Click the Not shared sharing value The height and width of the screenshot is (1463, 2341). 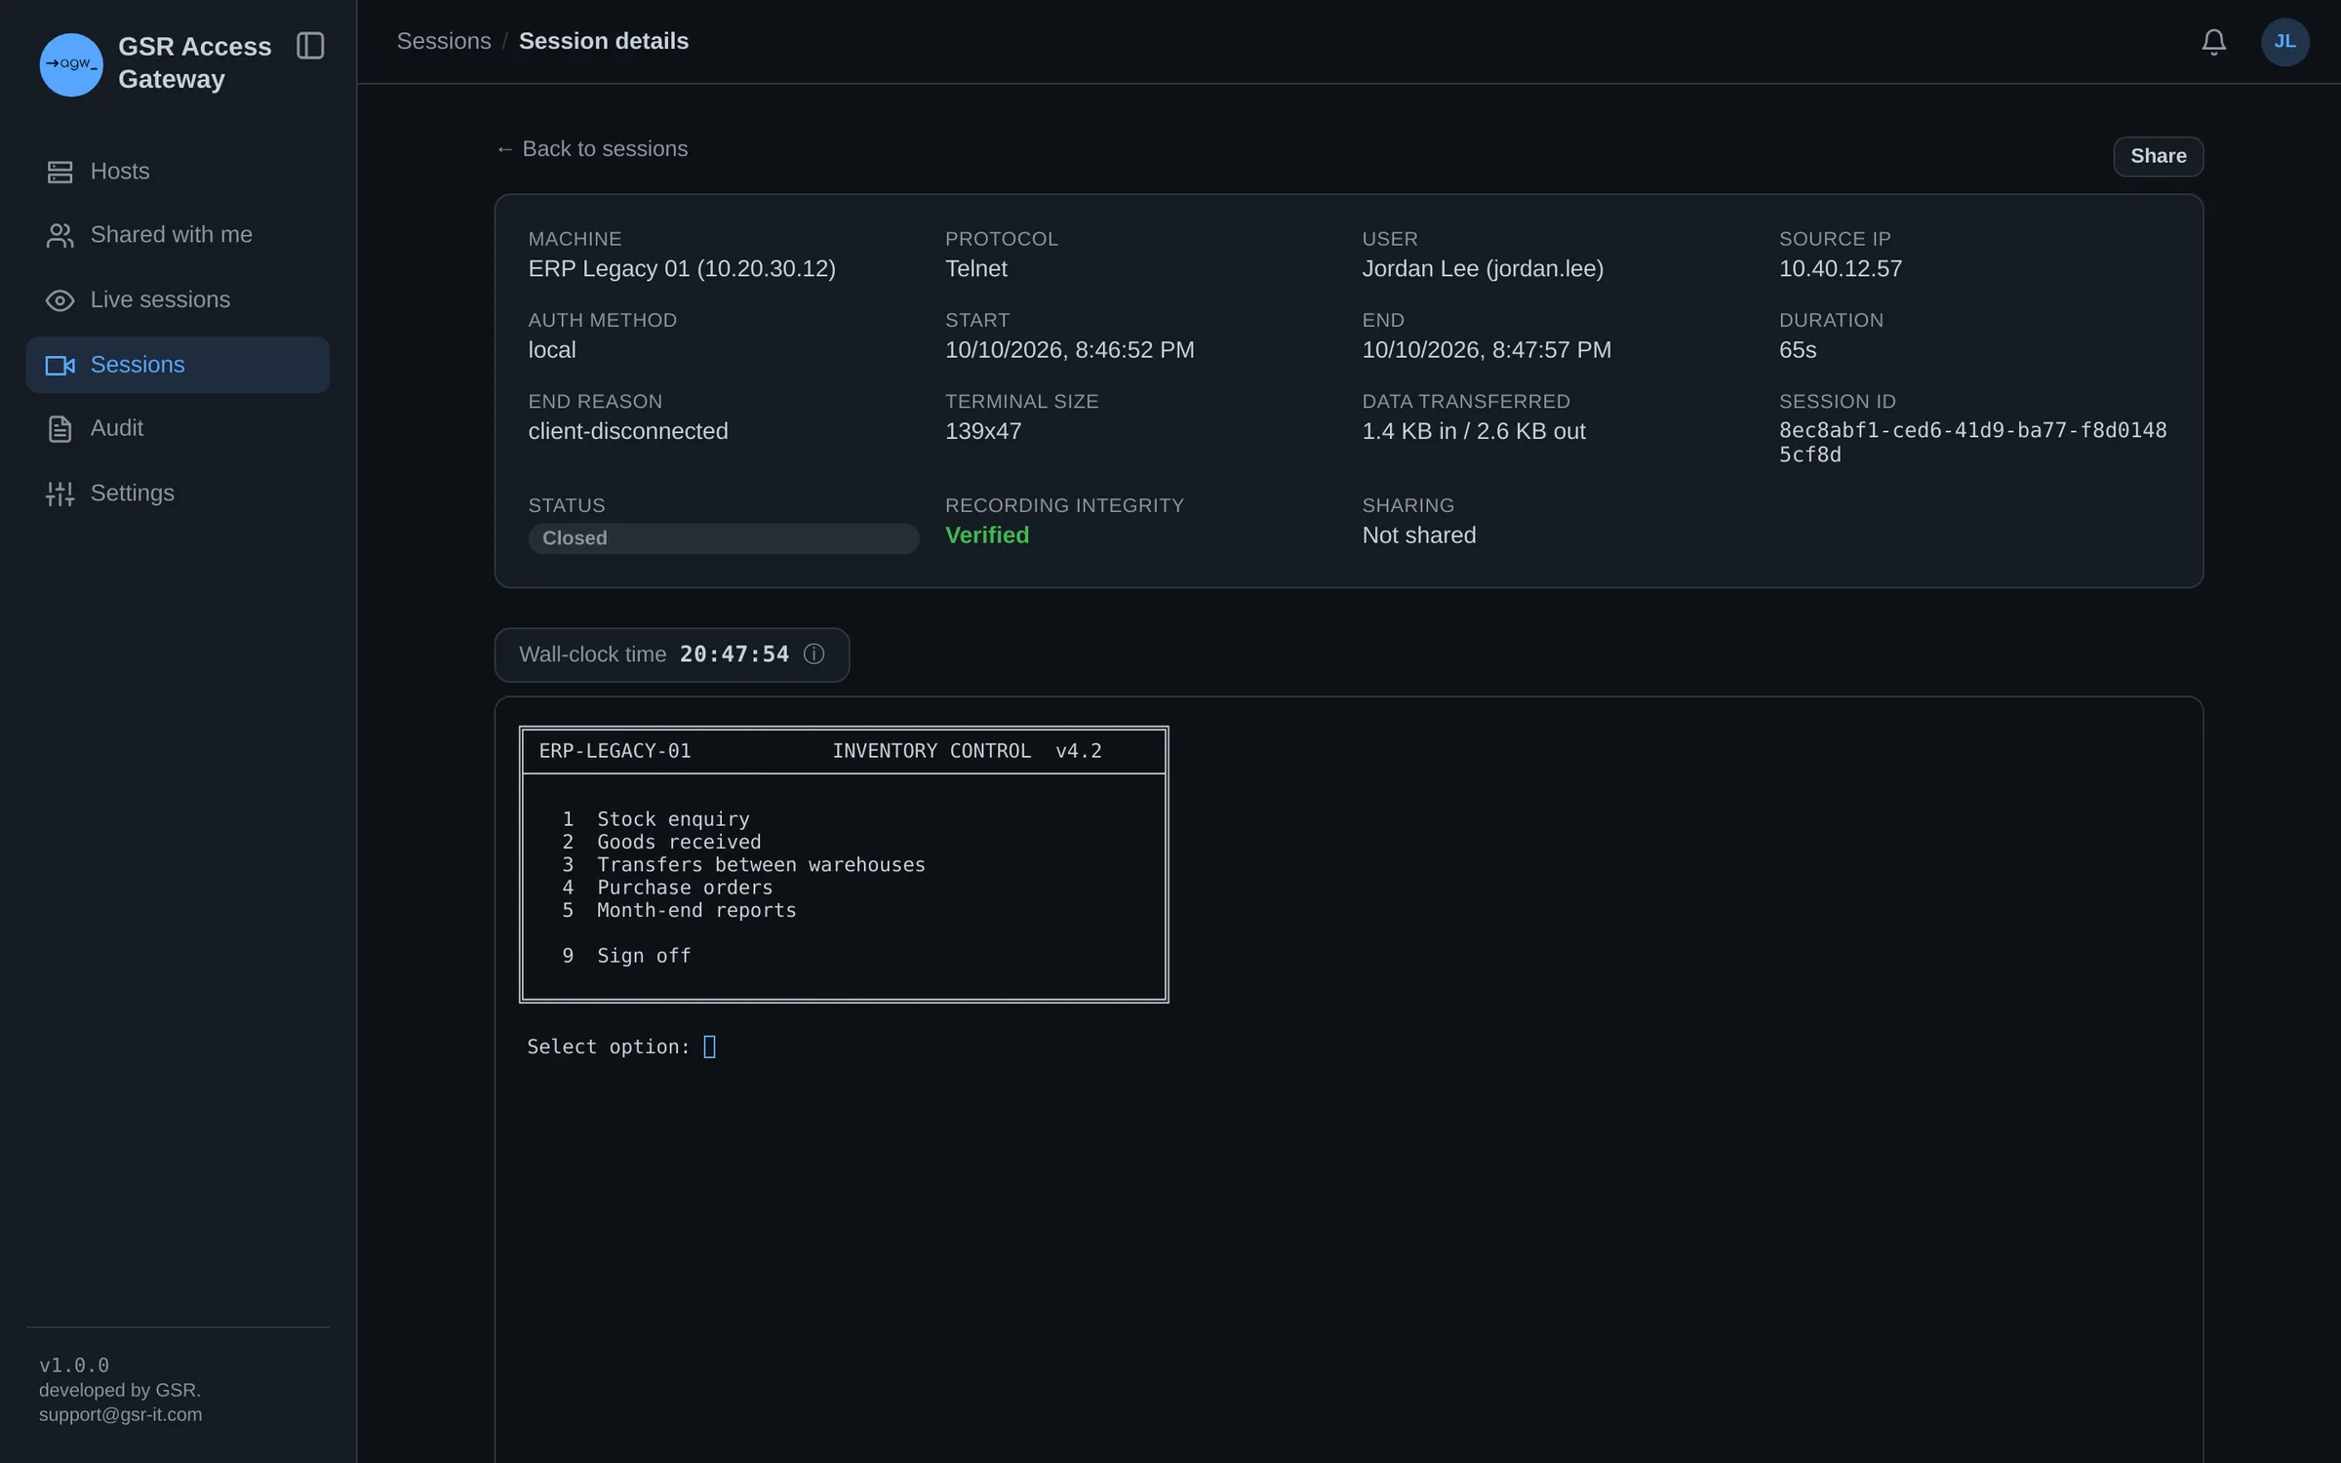click(x=1418, y=535)
